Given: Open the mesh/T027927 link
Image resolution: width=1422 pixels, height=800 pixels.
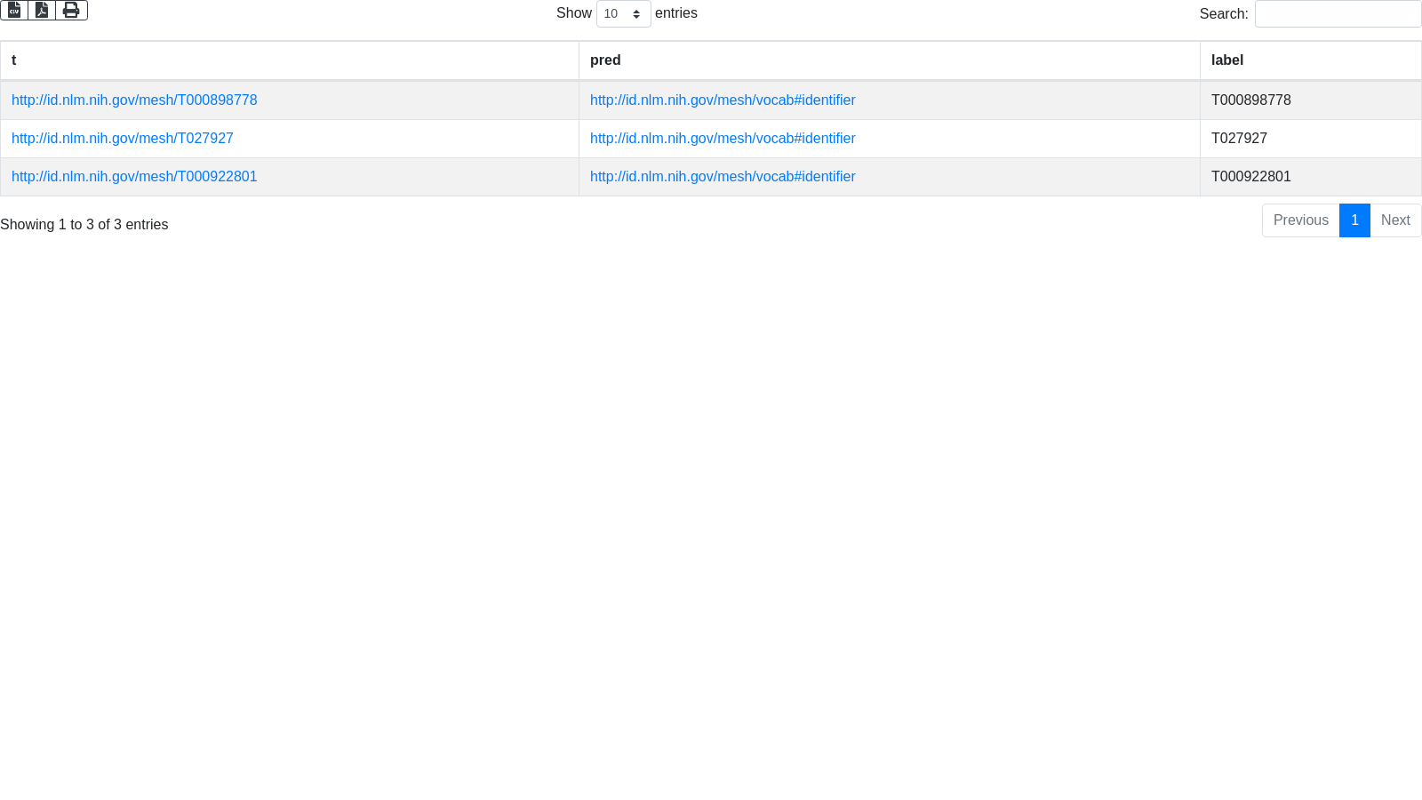Looking at the screenshot, I should click(x=123, y=139).
